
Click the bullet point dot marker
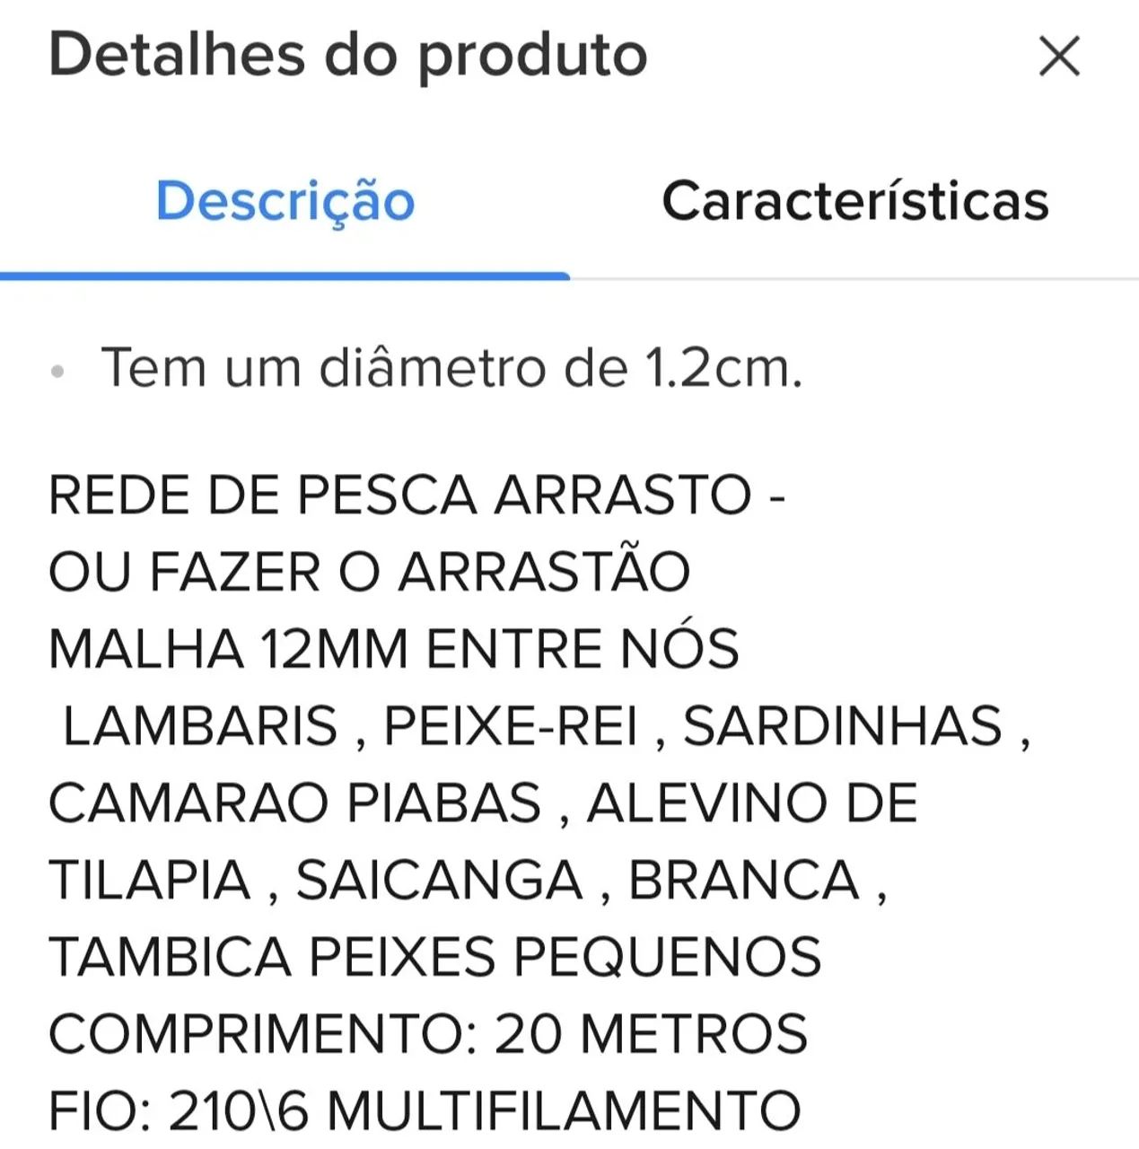[58, 370]
